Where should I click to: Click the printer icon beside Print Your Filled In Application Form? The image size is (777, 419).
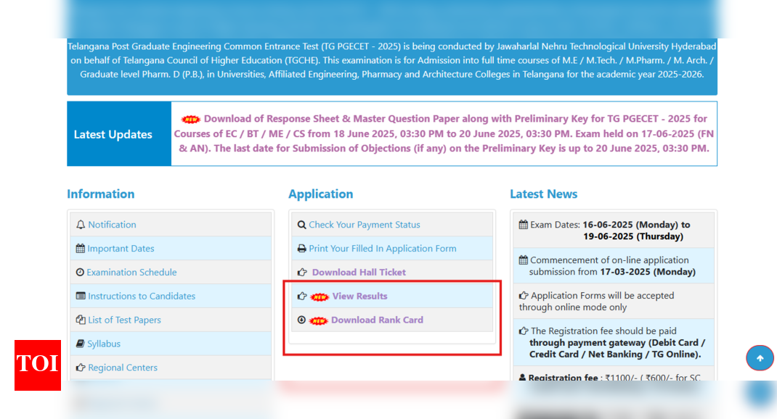(301, 249)
